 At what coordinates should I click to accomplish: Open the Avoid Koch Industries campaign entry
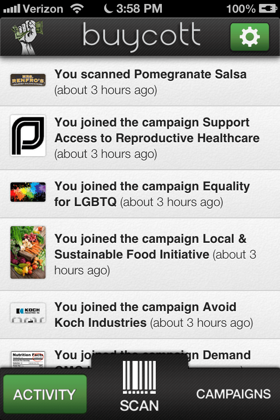153,315
